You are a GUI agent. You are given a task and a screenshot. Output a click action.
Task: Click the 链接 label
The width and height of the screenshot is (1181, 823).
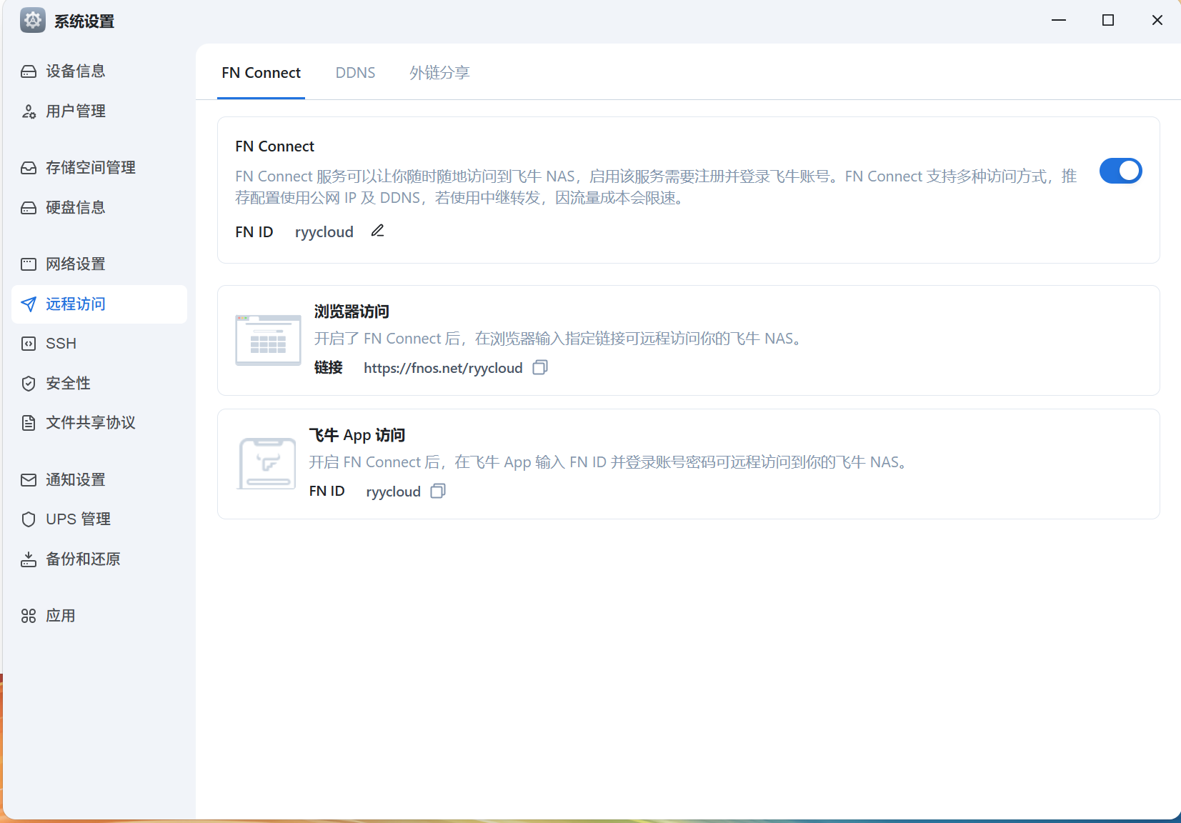pyautogui.click(x=329, y=367)
